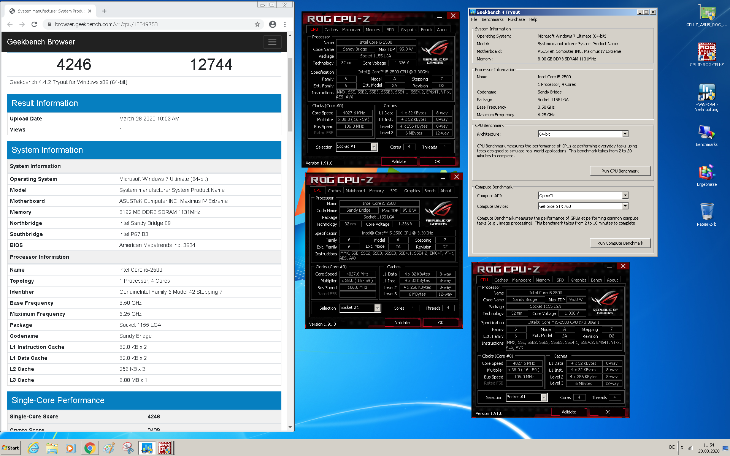Open Paint from the taskbar
Screen dimensions: 730x456
coord(109,448)
